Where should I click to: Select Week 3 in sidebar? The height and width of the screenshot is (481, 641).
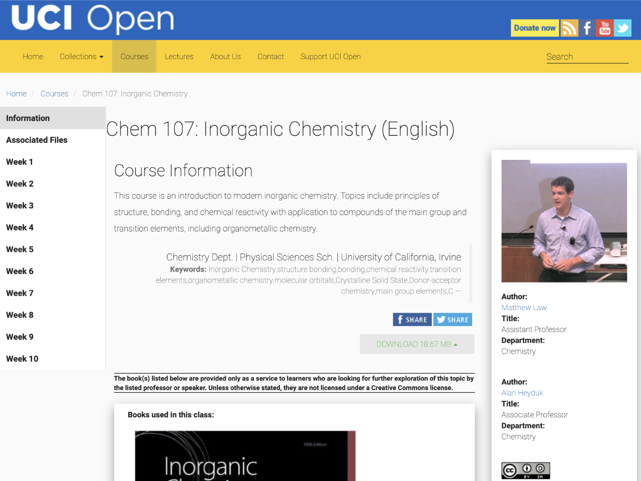tap(53, 205)
